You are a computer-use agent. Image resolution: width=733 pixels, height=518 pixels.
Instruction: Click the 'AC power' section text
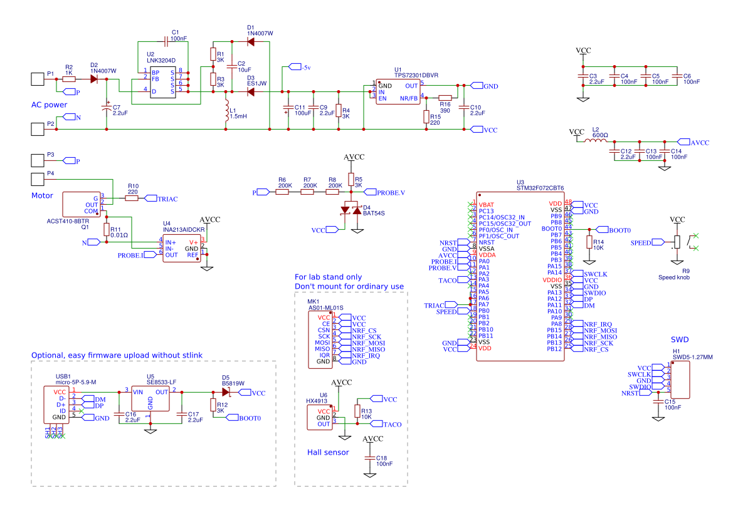click(49, 105)
